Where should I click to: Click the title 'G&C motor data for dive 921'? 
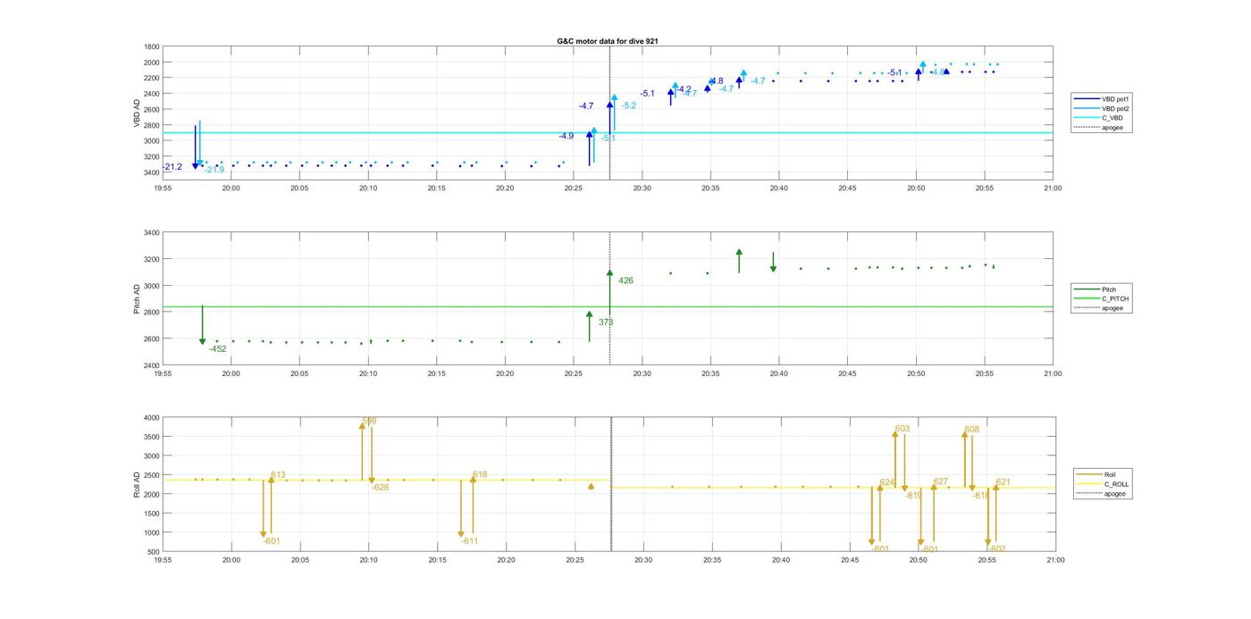(x=608, y=41)
